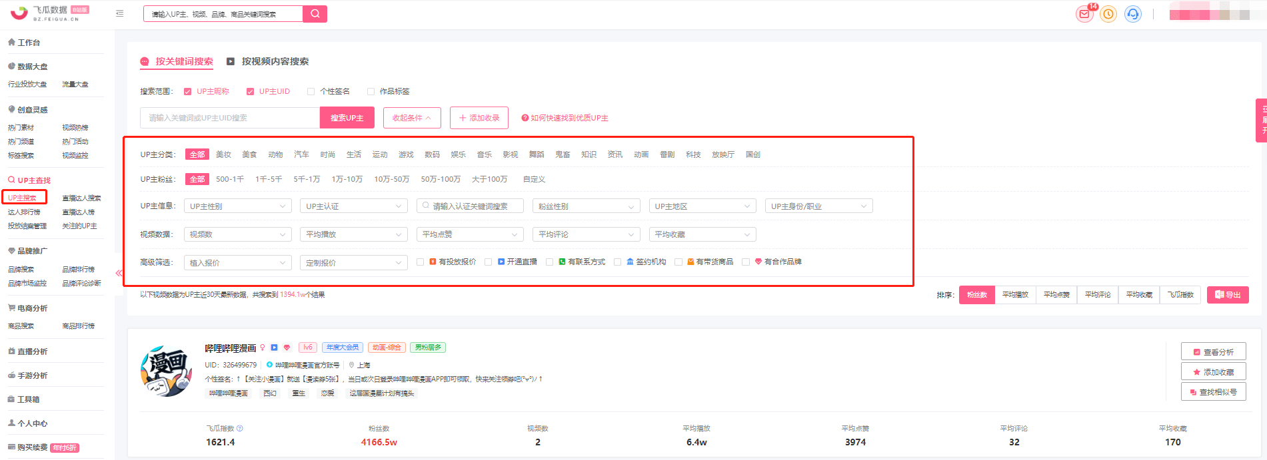Click the blue live icon beside 哔哩哔哩漫画
Screen dimensions: 1267x460
(x=274, y=347)
